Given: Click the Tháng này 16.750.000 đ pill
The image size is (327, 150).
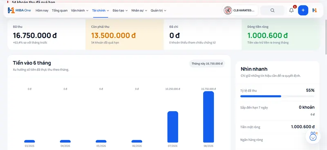Looking at the screenshot, I should click(207, 64).
